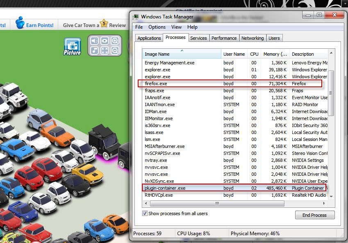Sort by the Image Name column header
The width and height of the screenshot is (348, 243).
(182, 54)
